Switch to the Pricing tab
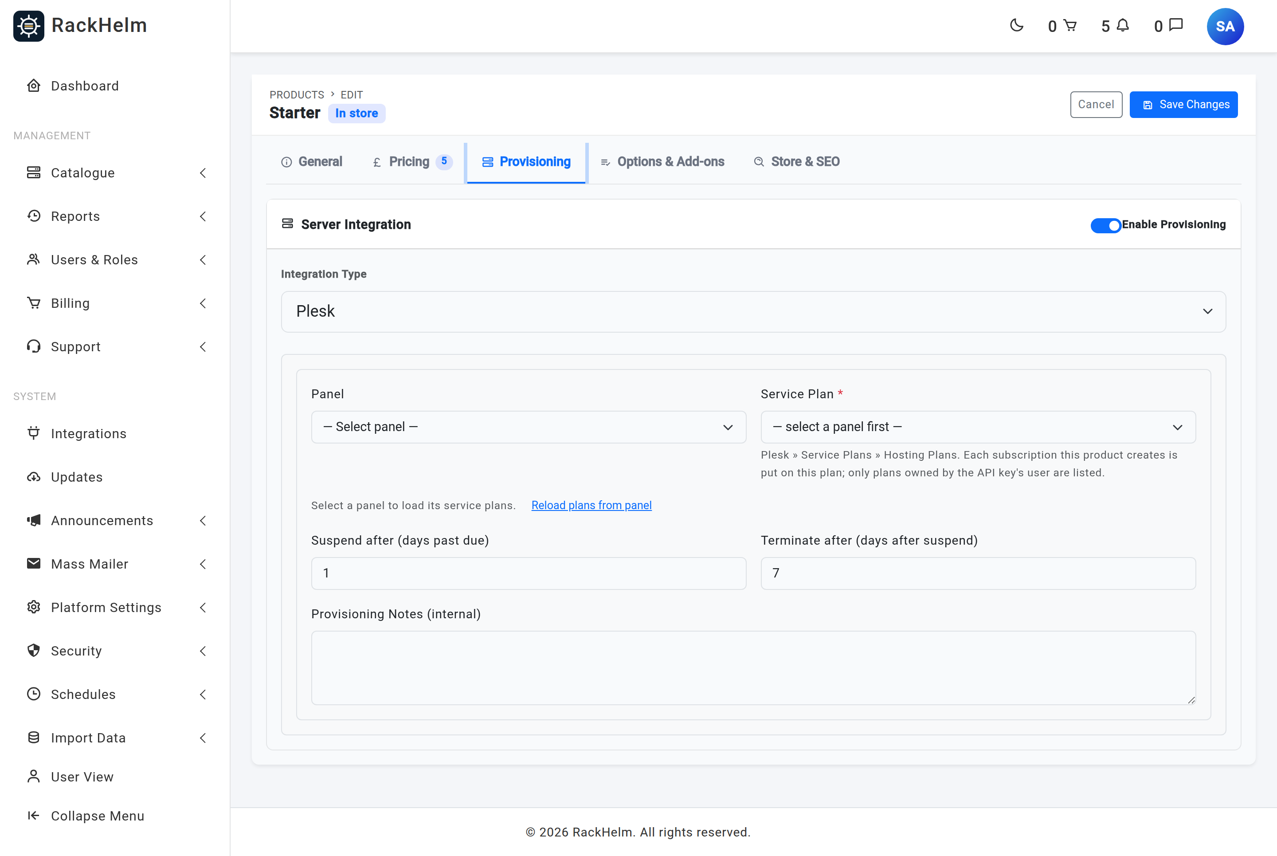This screenshot has width=1277, height=856. pyautogui.click(x=412, y=161)
